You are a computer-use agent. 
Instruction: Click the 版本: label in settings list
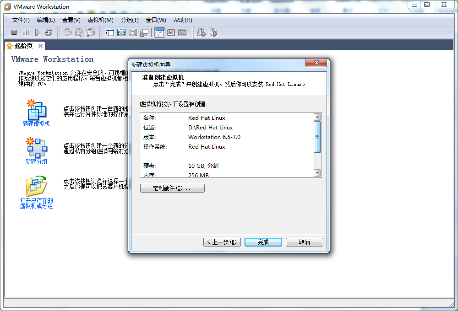150,137
